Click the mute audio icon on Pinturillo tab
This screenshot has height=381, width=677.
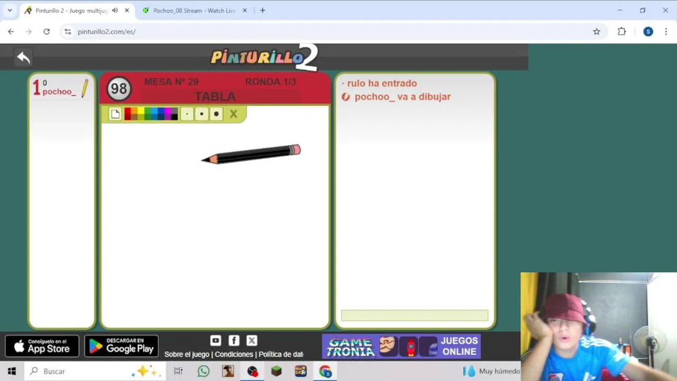pos(115,10)
